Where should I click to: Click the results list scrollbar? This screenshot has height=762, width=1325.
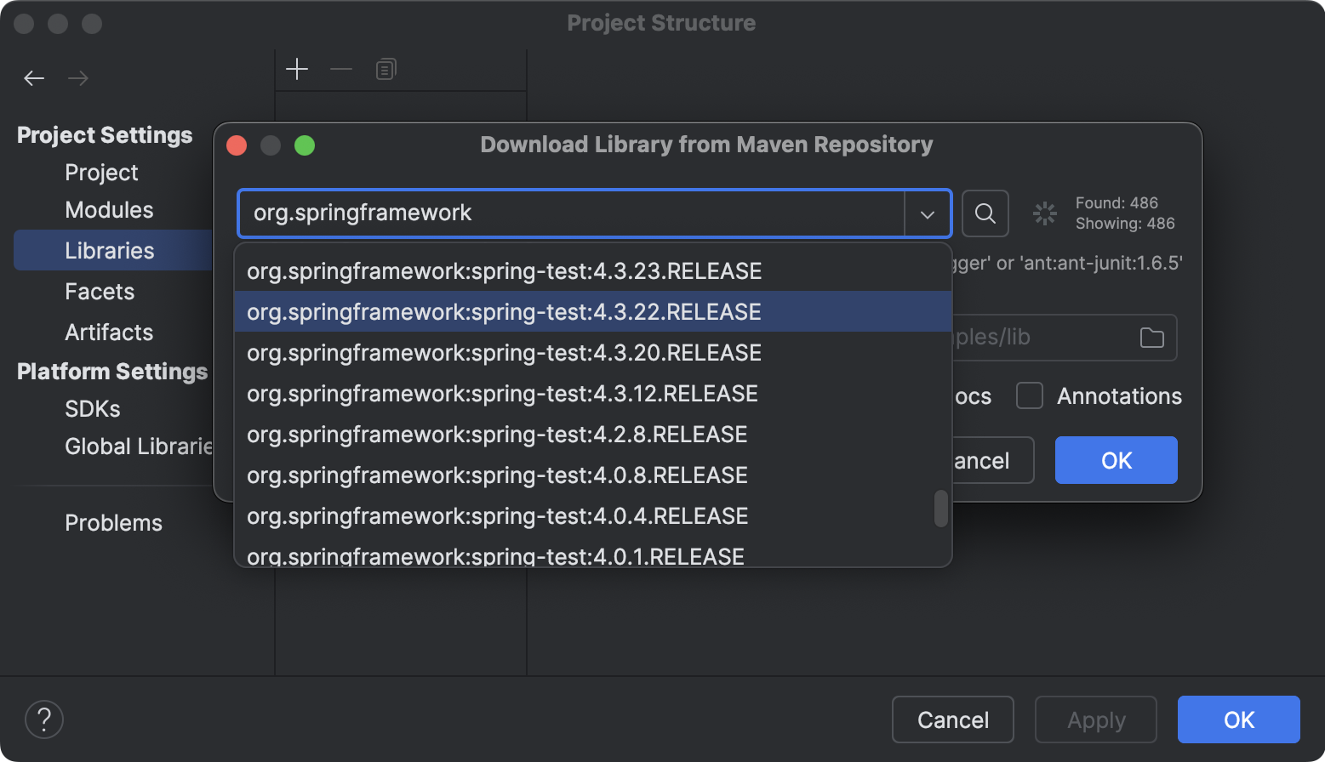click(x=940, y=509)
